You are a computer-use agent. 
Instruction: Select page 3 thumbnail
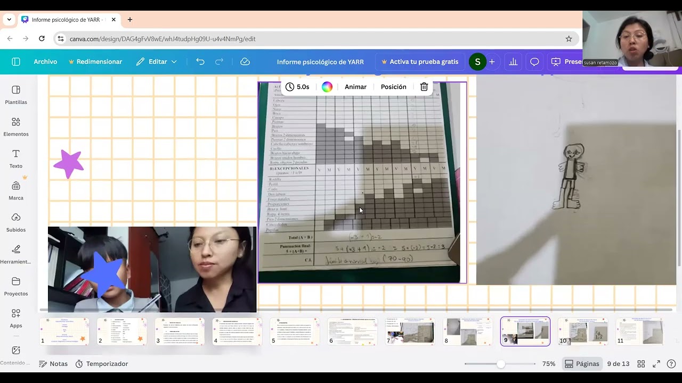(x=180, y=331)
